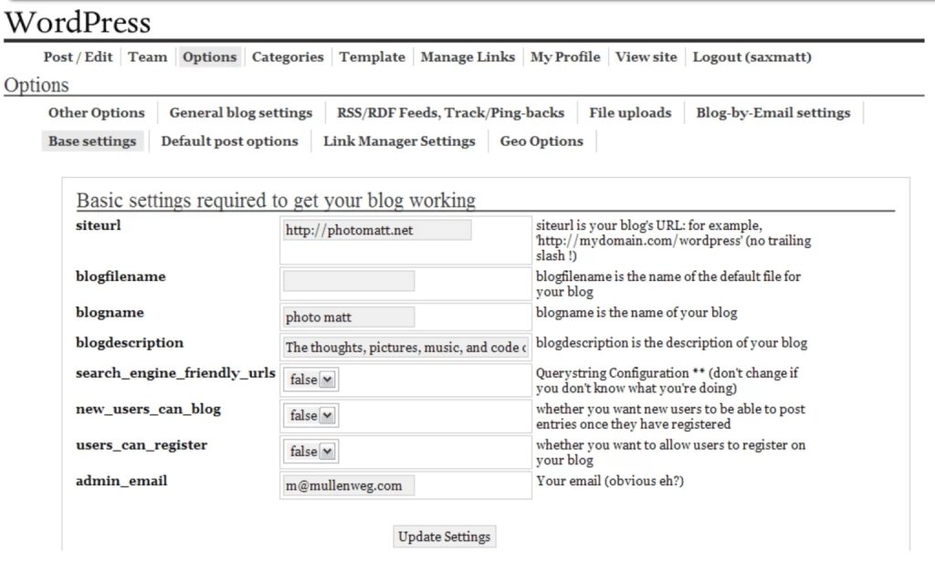Select the Team menu item
The width and height of the screenshot is (935, 562).
(147, 57)
